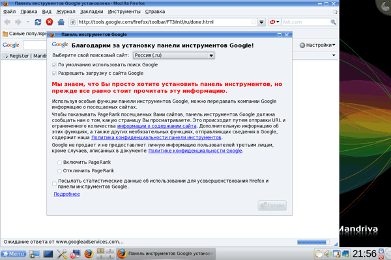Open the Правка menu
391x260 pixels.
coord(29,12)
